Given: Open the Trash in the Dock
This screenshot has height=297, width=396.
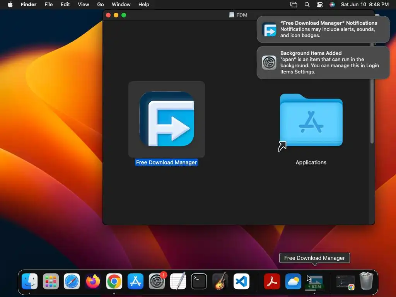Looking at the screenshot, I should click(x=366, y=281).
